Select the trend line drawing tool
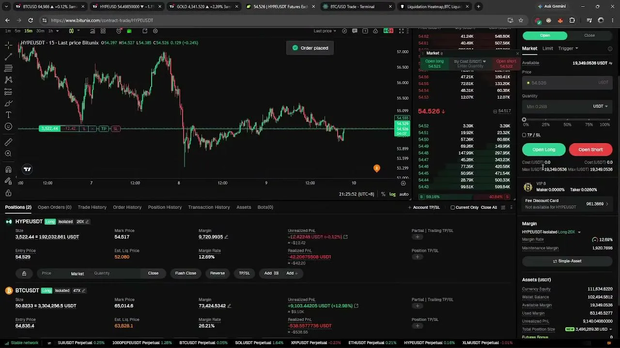The width and height of the screenshot is (620, 348). [8, 57]
